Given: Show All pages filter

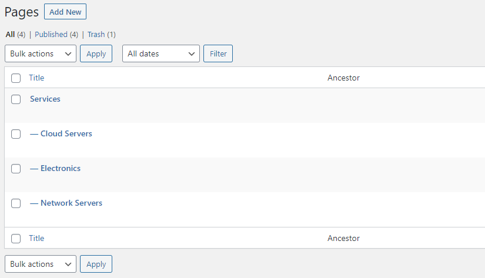Looking at the screenshot, I should click(10, 34).
